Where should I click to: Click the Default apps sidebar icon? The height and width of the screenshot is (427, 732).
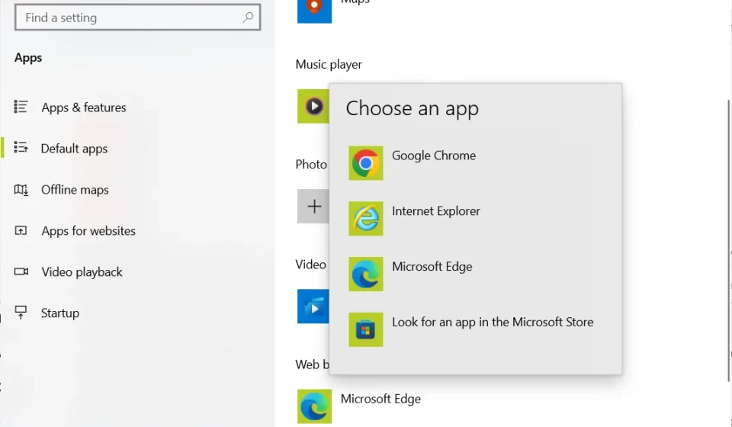coord(21,147)
